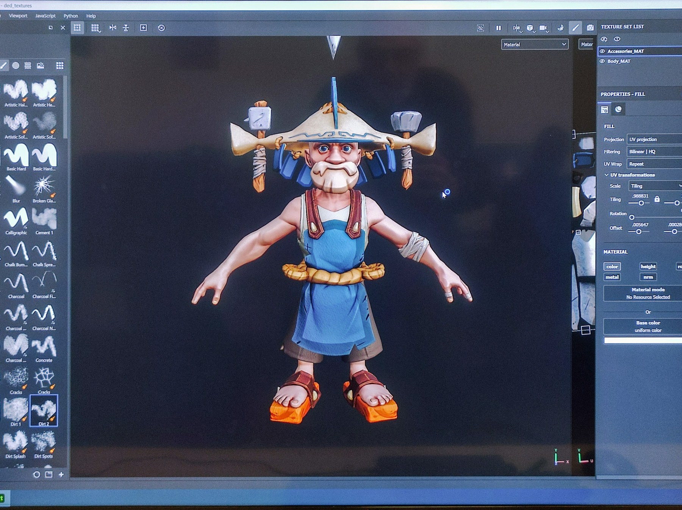
Task: Open the Help menu
Action: 91,16
